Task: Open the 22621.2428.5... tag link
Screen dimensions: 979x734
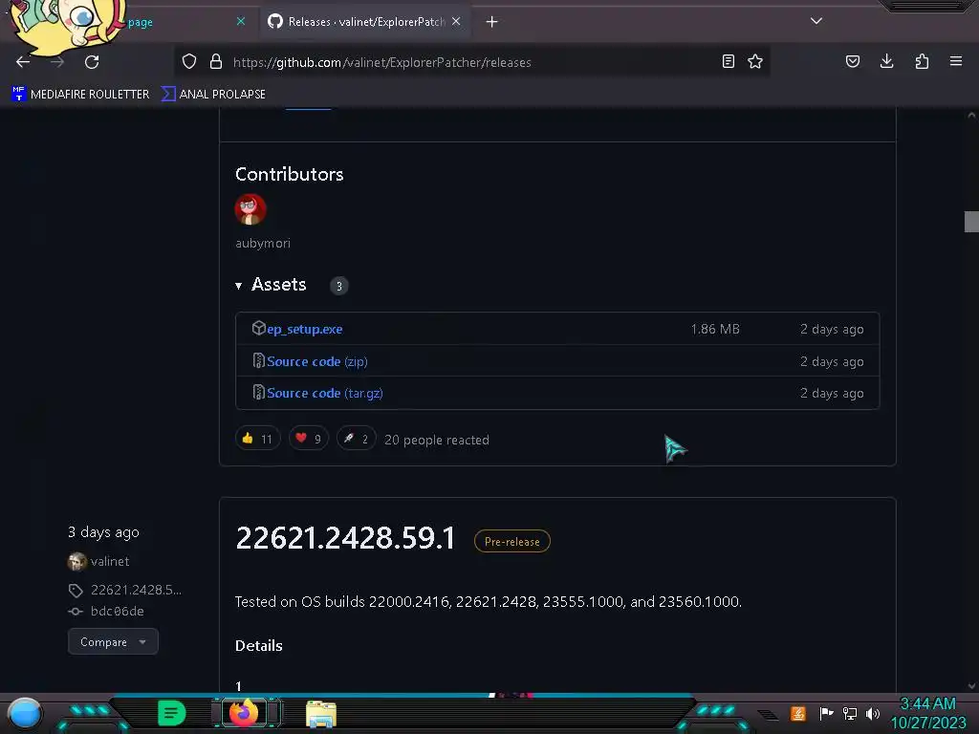Action: 136,590
